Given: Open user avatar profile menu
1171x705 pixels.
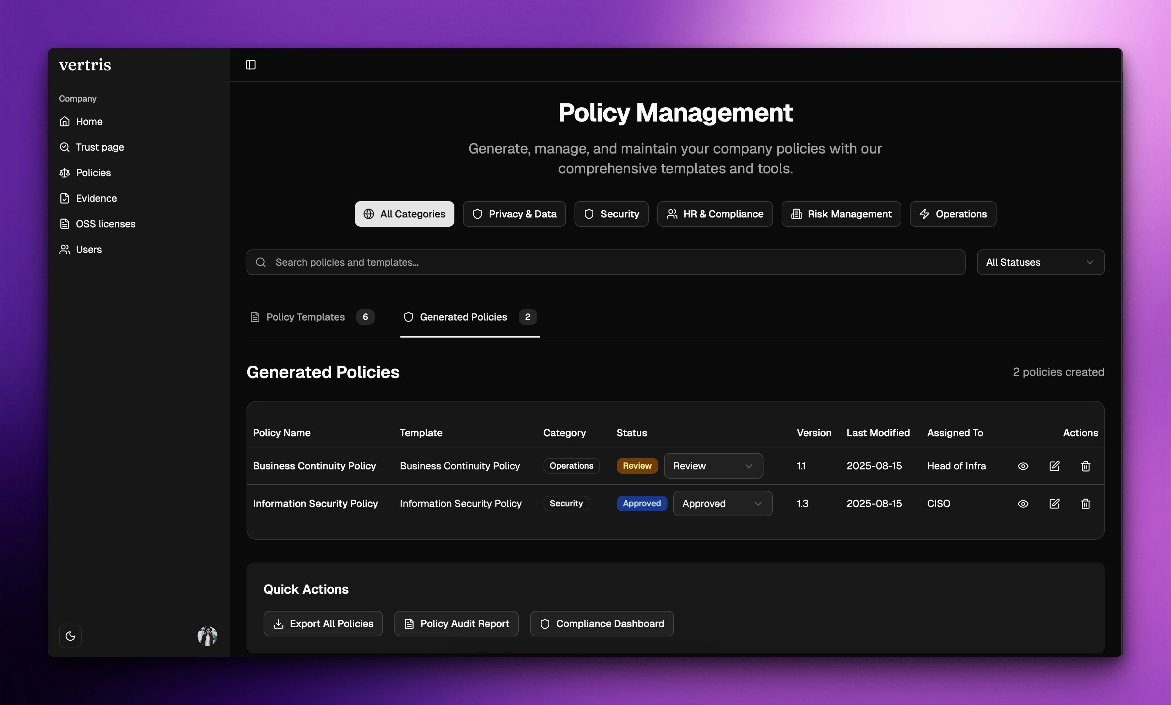Looking at the screenshot, I should [207, 636].
